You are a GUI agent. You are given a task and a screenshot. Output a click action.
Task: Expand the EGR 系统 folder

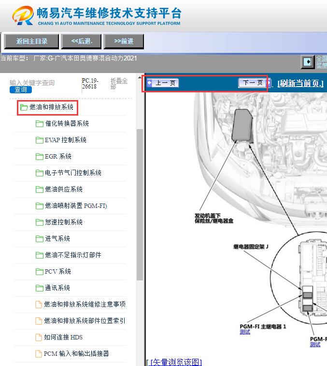(58, 156)
